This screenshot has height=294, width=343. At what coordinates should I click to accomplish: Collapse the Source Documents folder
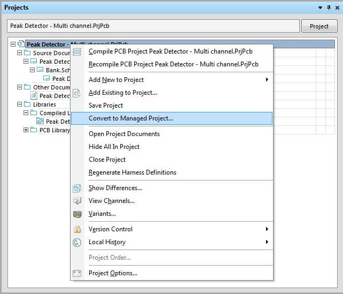coord(20,53)
